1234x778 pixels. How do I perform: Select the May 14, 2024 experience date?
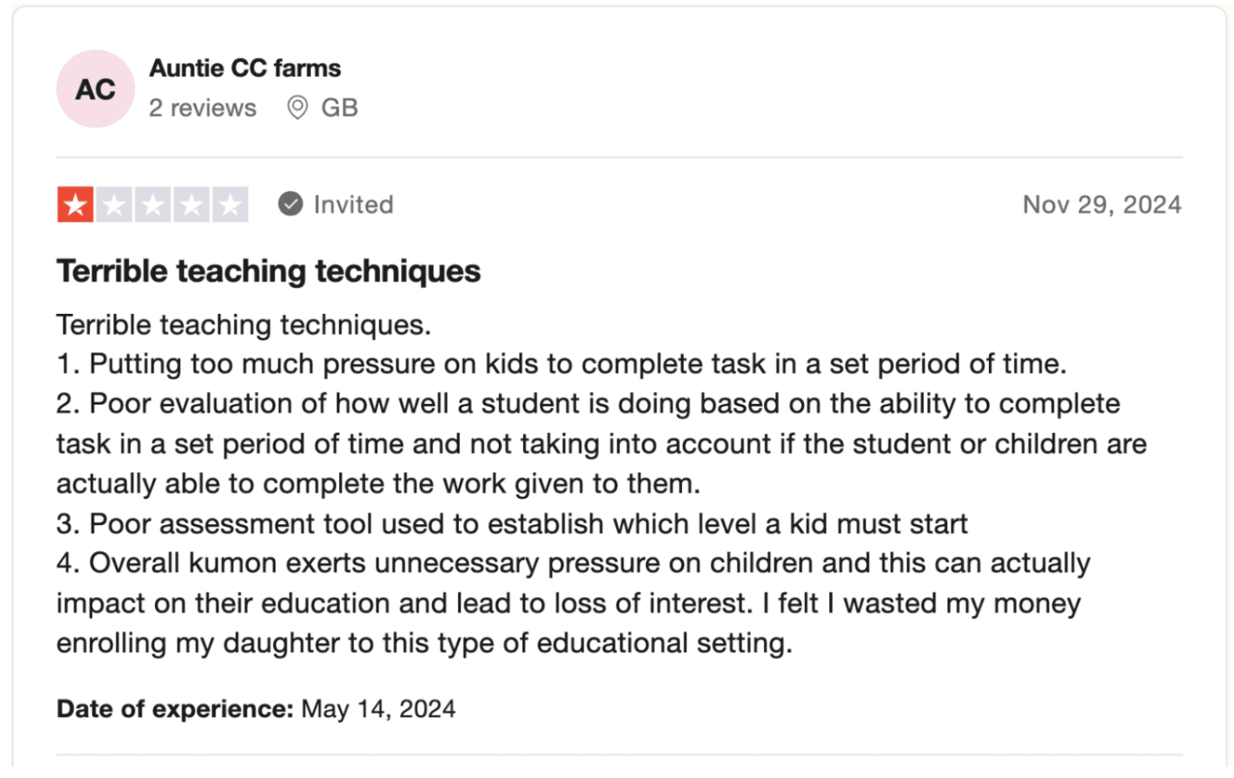377,708
